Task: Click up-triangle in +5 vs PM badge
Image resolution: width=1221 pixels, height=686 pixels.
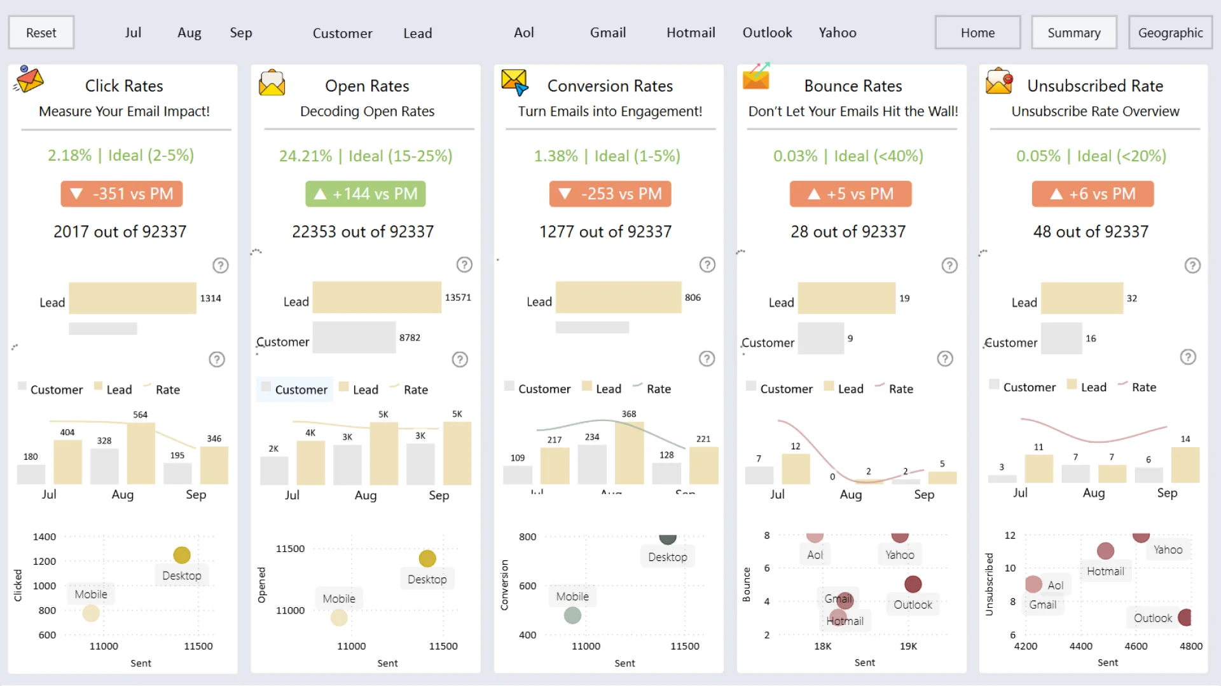Action: 814,194
